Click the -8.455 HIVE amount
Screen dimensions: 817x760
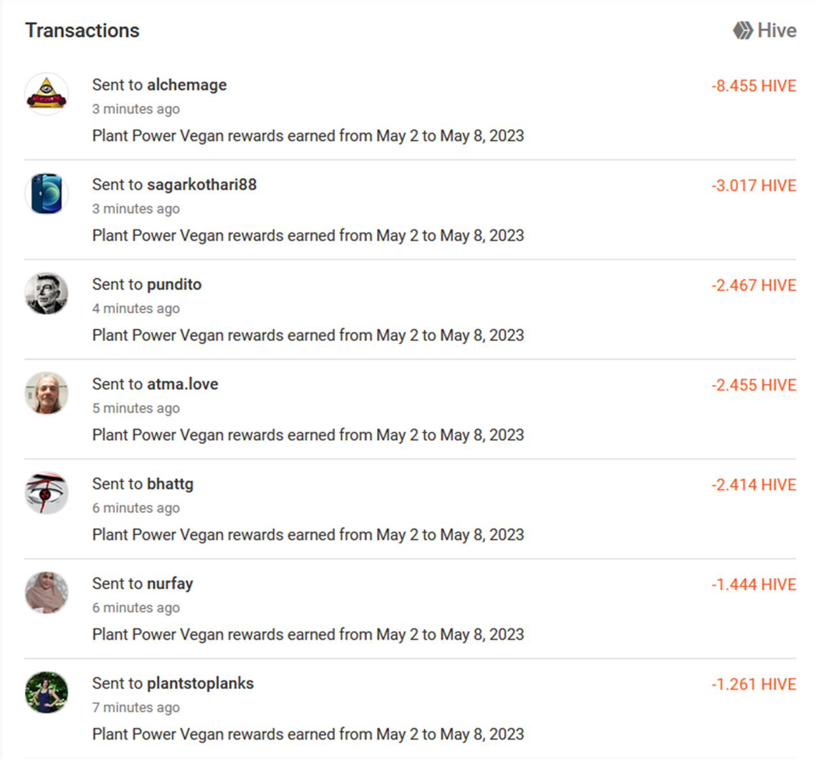[754, 86]
